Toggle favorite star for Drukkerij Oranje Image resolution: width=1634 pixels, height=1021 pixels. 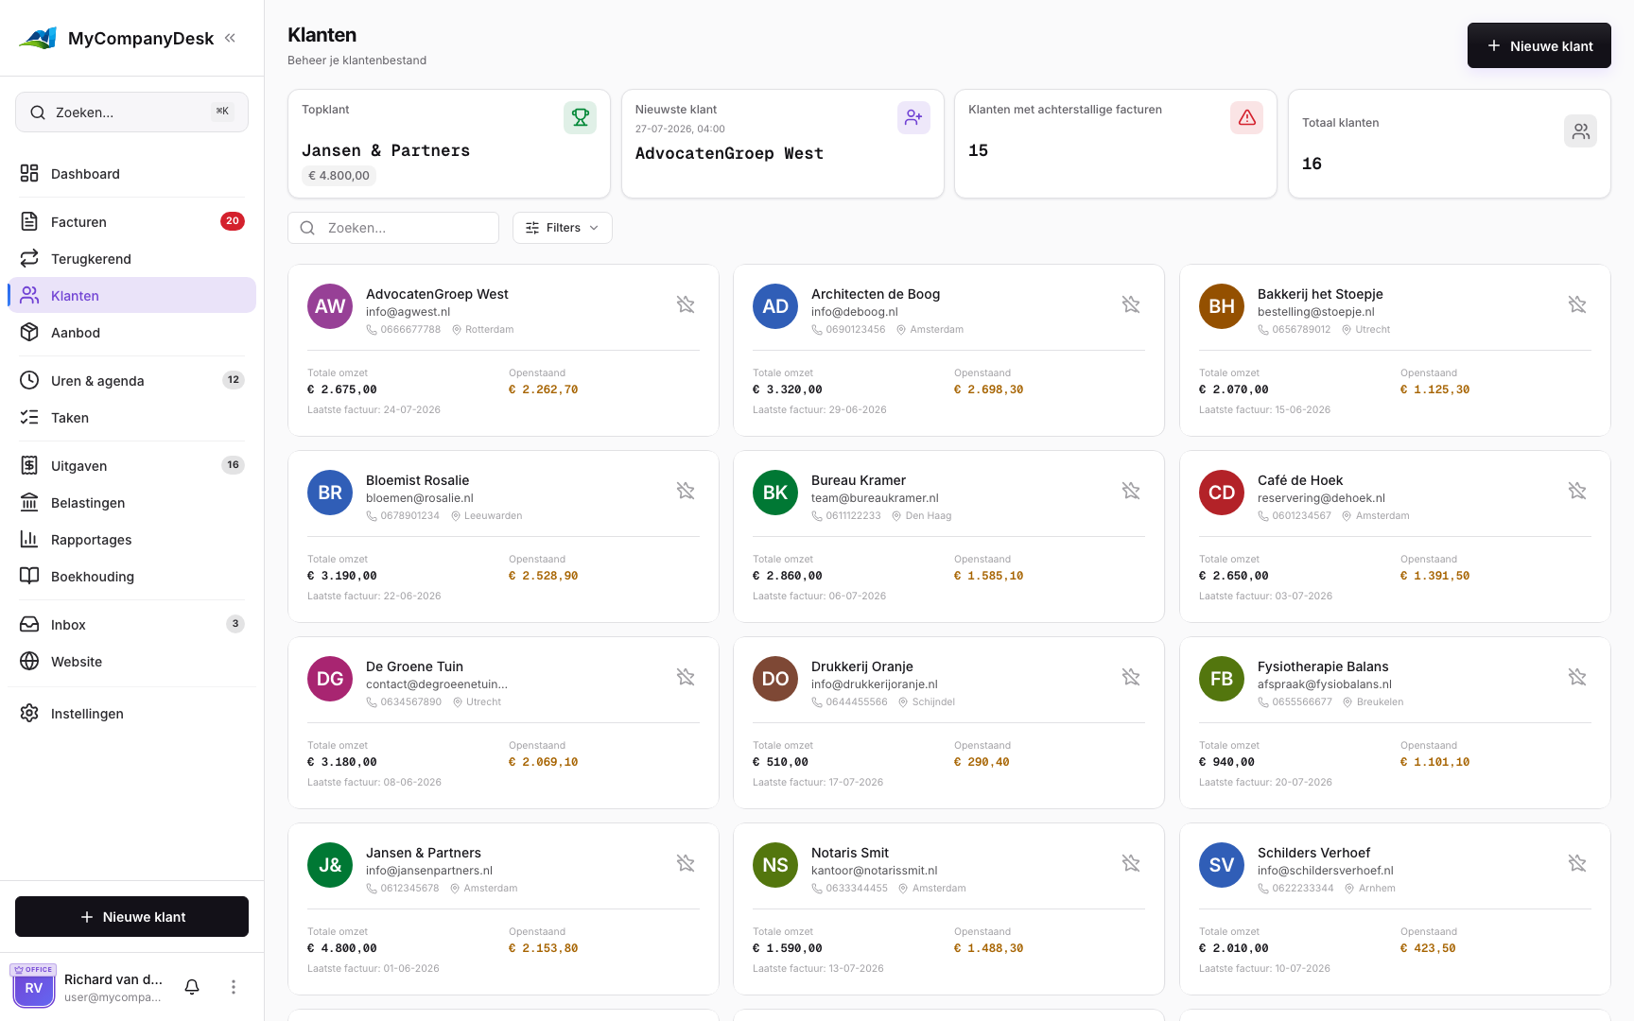pyautogui.click(x=1131, y=677)
